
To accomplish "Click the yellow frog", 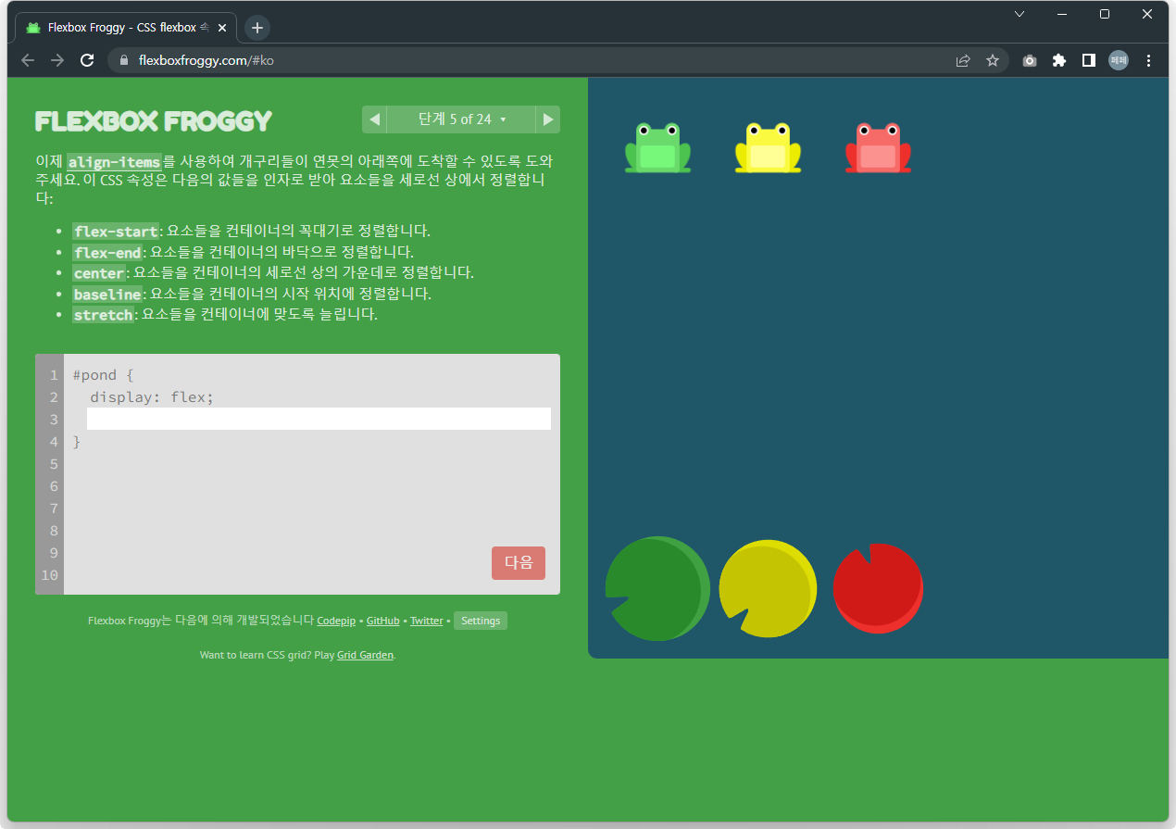I will (x=768, y=147).
